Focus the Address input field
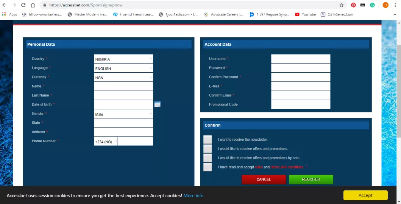The width and height of the screenshot is (401, 204). (123, 132)
